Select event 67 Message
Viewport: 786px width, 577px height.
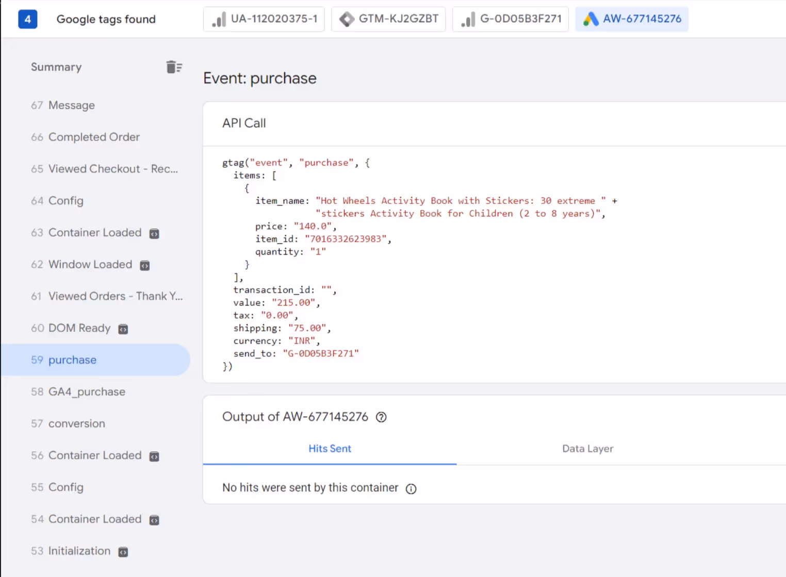tap(95, 105)
